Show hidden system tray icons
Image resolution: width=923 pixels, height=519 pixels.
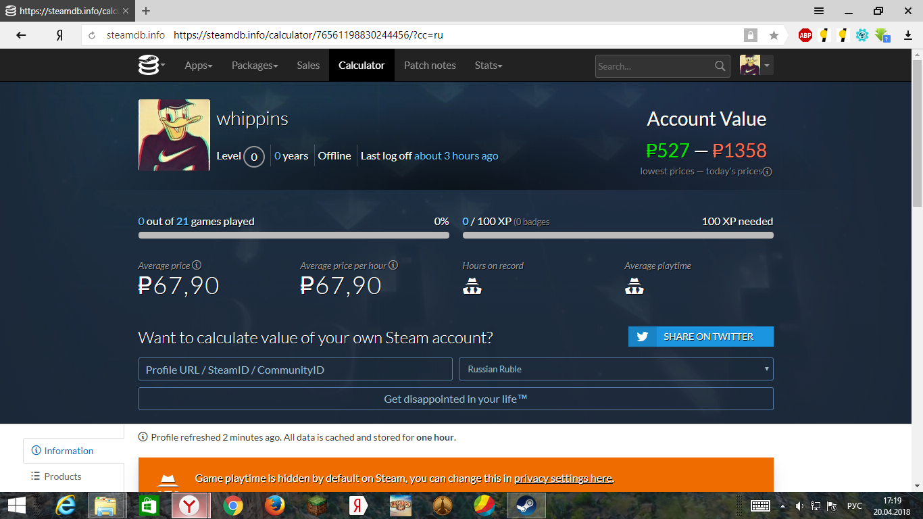[x=783, y=505]
